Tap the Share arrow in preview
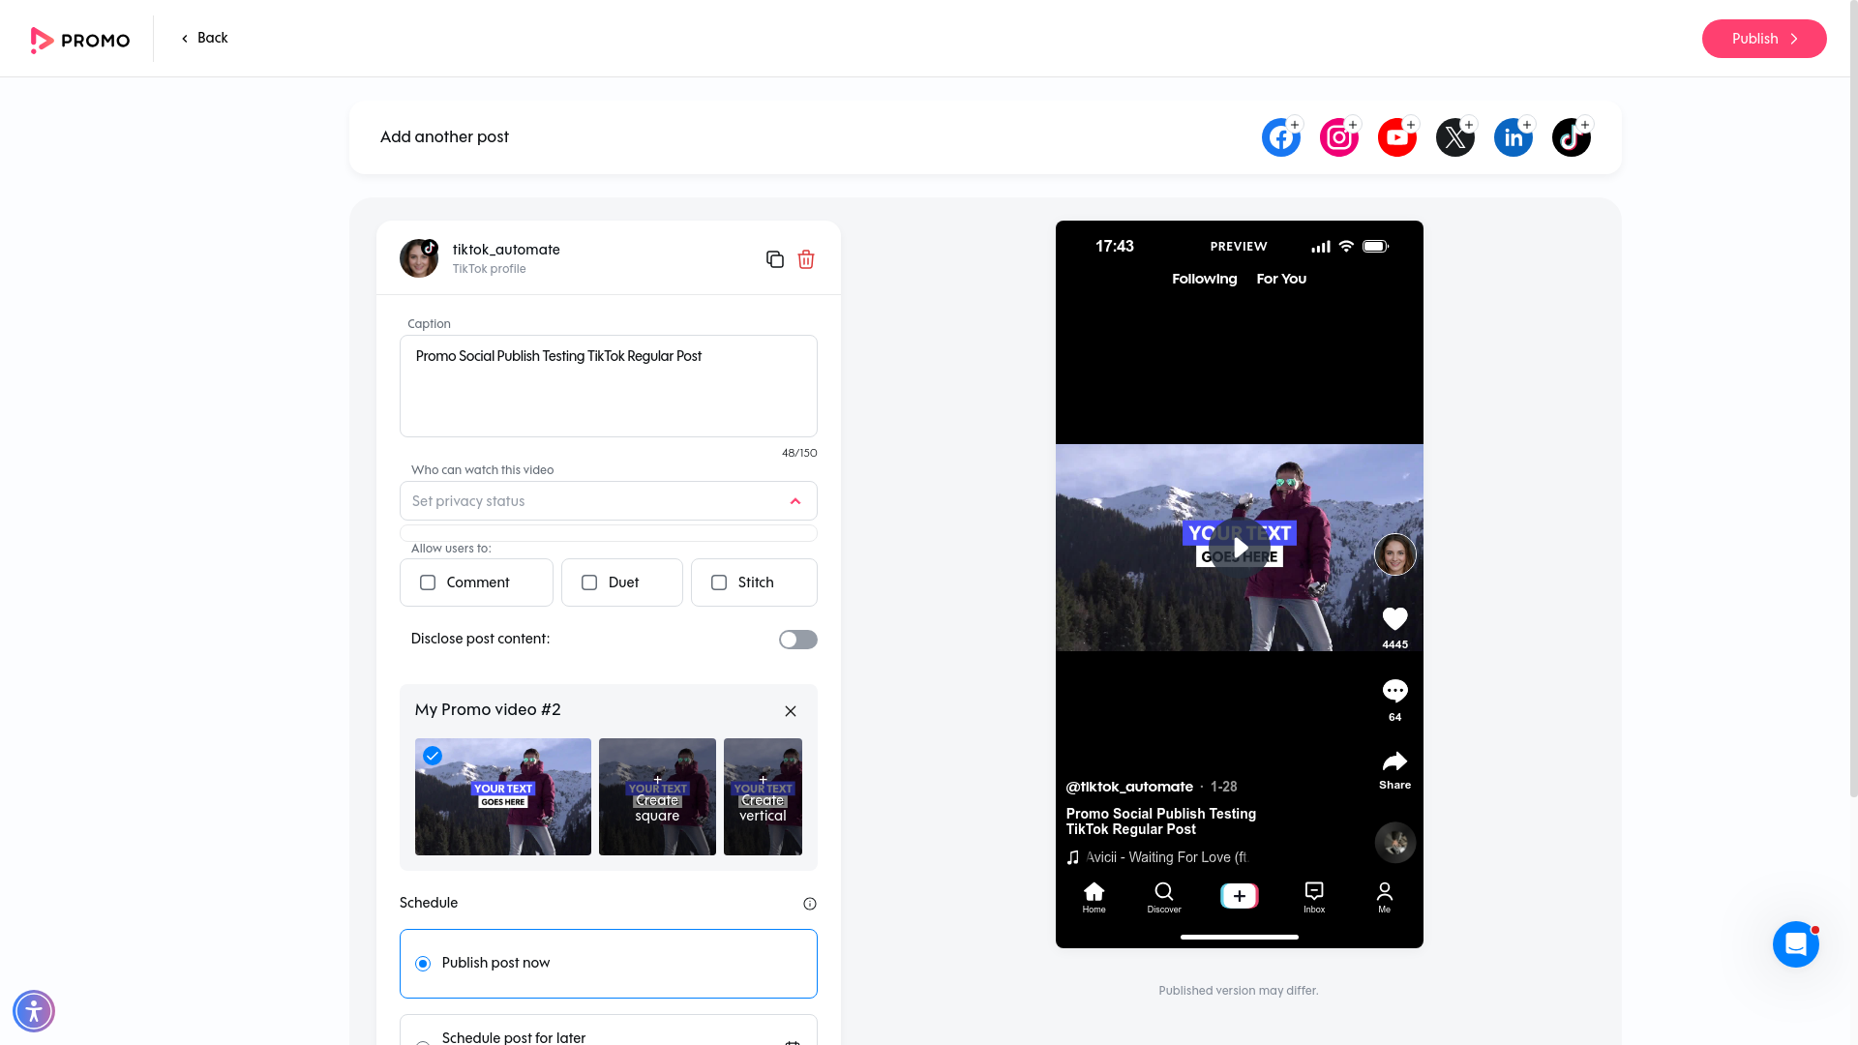 pos(1394,761)
